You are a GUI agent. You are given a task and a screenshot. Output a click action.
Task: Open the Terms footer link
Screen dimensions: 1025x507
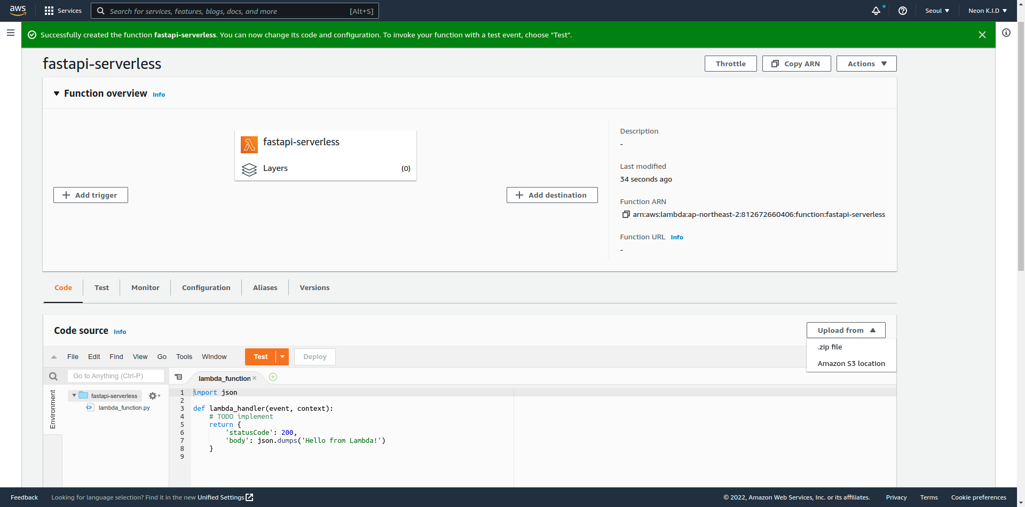[929, 497]
